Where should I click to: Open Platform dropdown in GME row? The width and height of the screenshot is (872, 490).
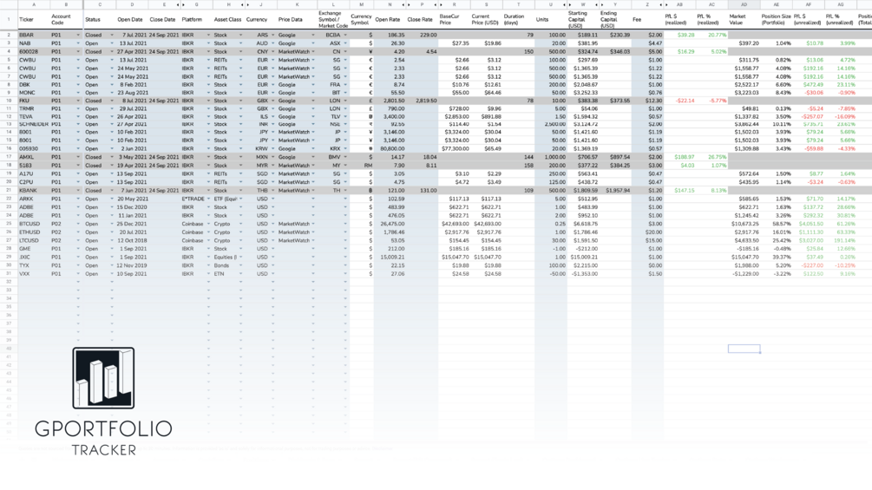[208, 249]
